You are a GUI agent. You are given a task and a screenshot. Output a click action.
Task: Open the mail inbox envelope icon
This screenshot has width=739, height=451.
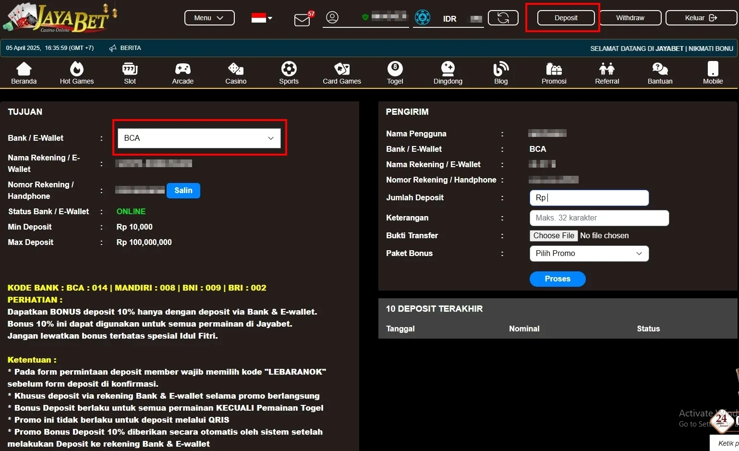(x=302, y=20)
